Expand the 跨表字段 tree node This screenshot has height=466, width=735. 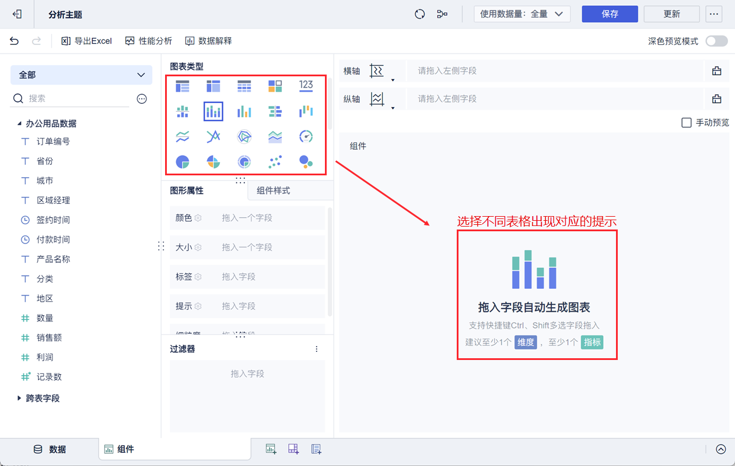(19, 398)
